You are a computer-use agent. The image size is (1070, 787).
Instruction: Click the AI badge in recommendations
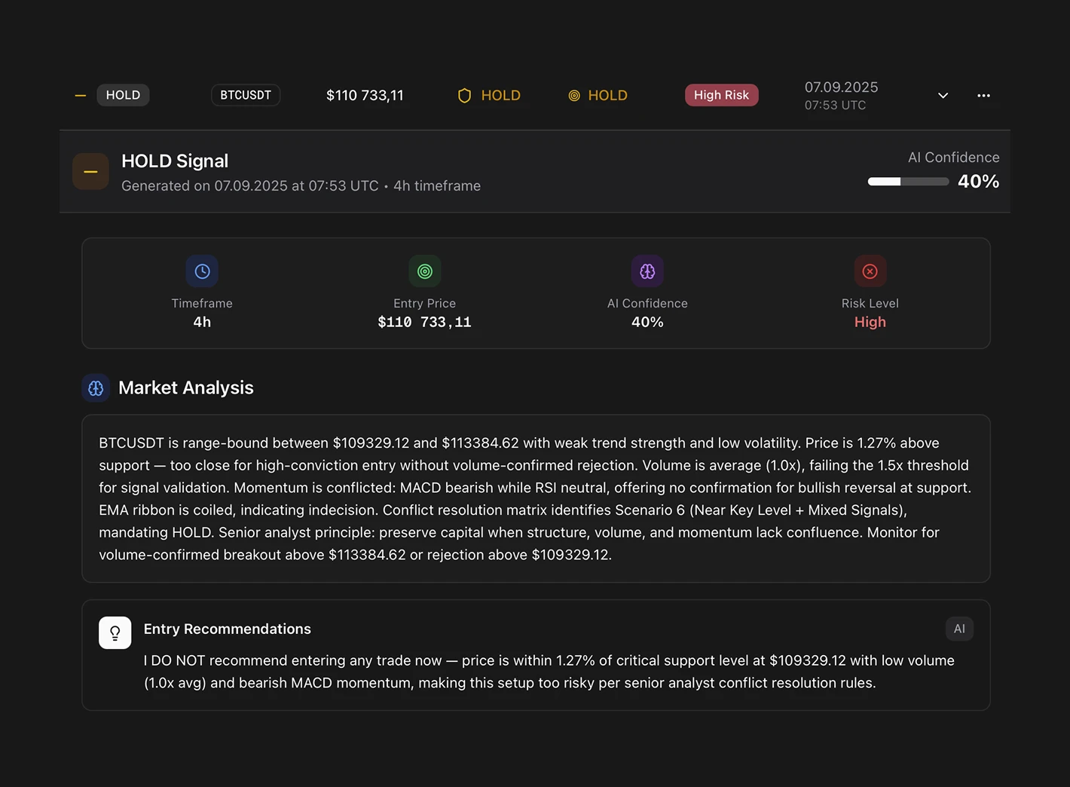[x=959, y=629]
